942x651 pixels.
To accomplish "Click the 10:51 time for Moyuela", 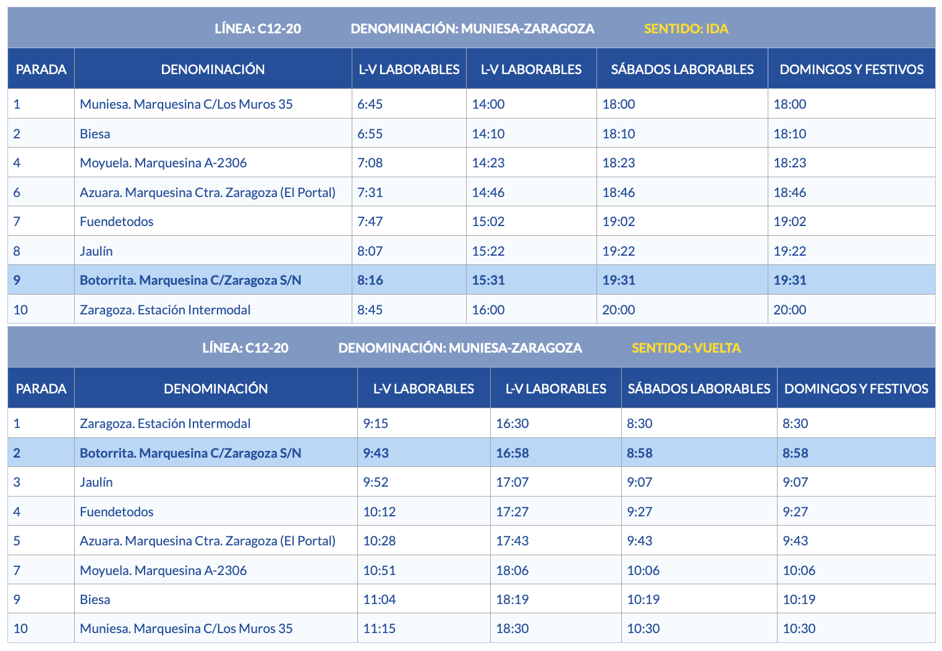I will coord(380,570).
